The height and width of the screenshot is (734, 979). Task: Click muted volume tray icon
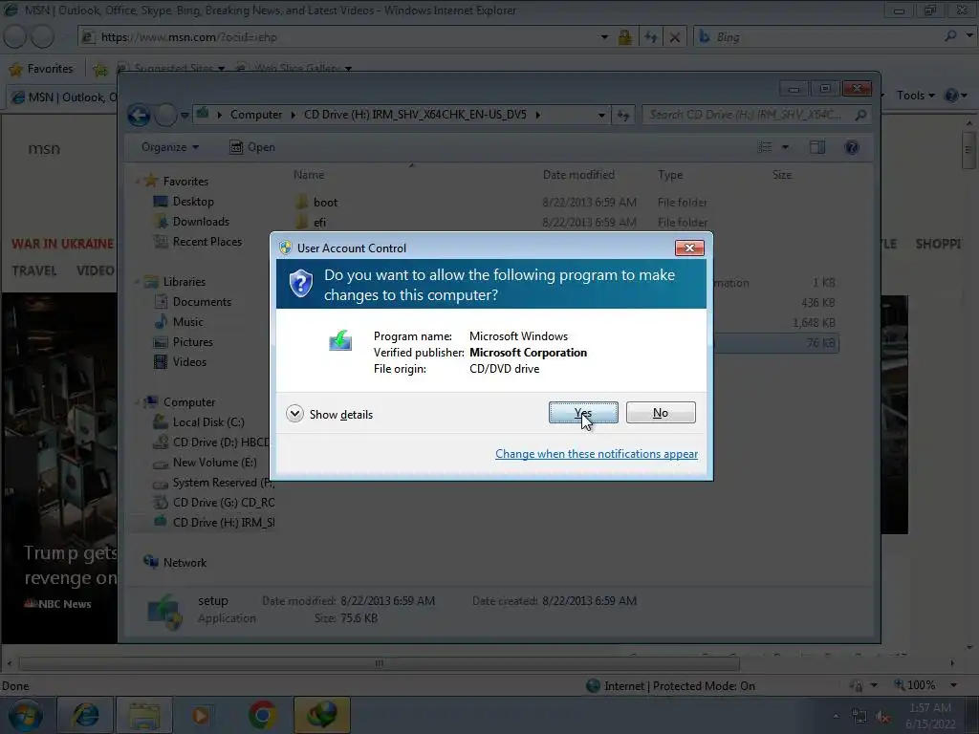point(882,717)
